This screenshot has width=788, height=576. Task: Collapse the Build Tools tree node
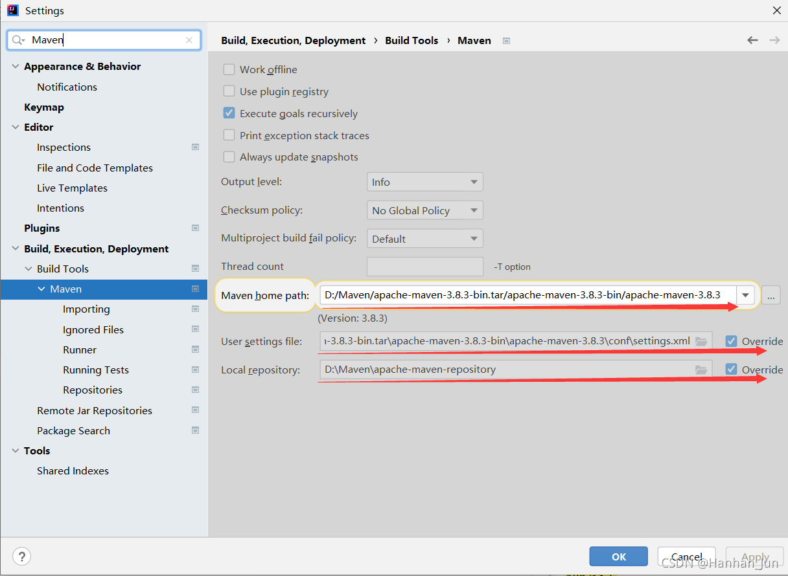29,269
